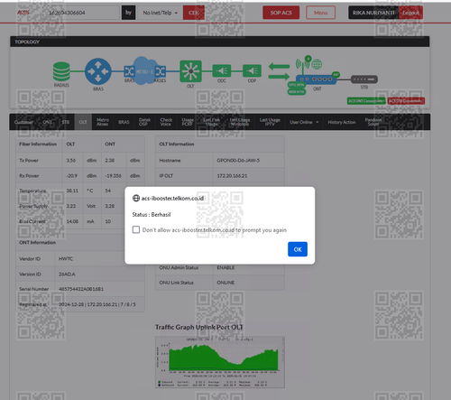Click the "Status : Berhasil" dialog message

coord(152,215)
